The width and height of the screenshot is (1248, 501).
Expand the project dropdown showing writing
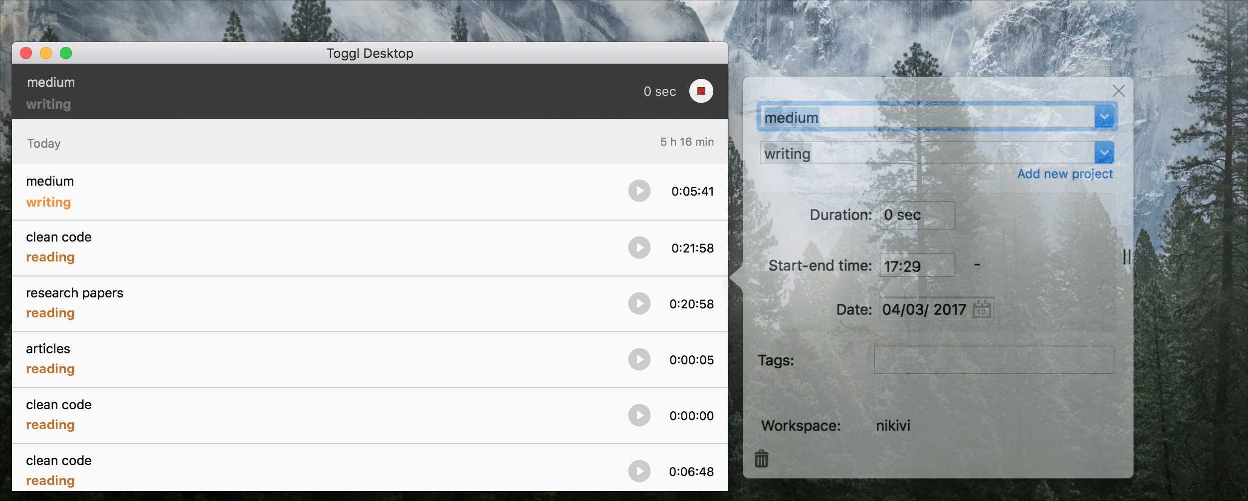1104,153
